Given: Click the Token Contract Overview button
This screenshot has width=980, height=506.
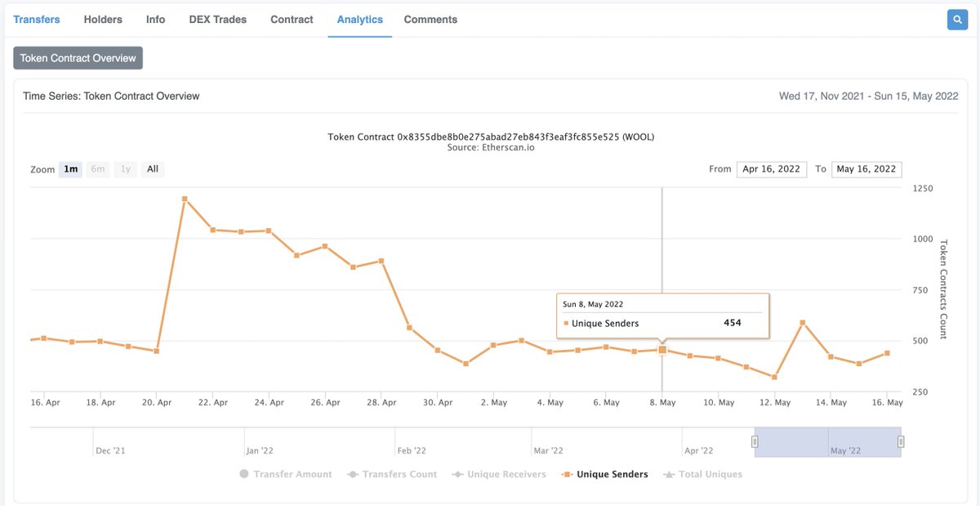Looking at the screenshot, I should pos(78,58).
